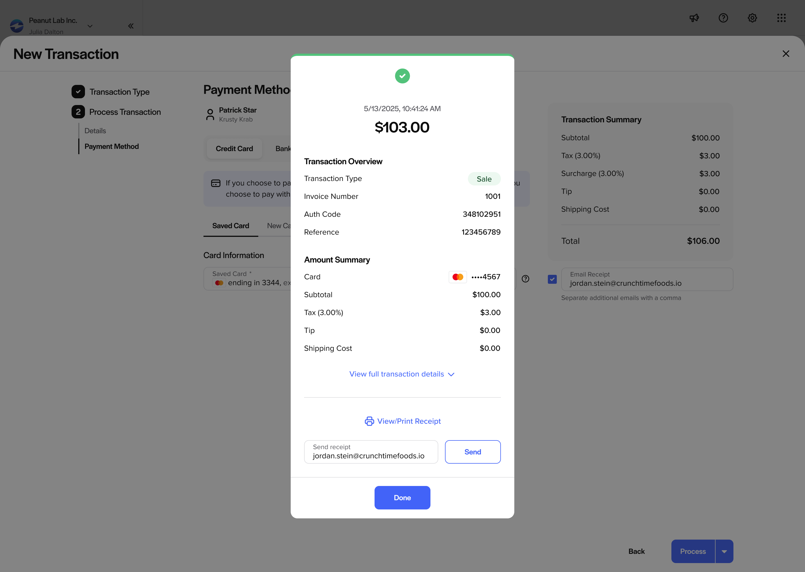Switch to the Credit Card tab
The image size is (805, 572).
pyautogui.click(x=235, y=149)
